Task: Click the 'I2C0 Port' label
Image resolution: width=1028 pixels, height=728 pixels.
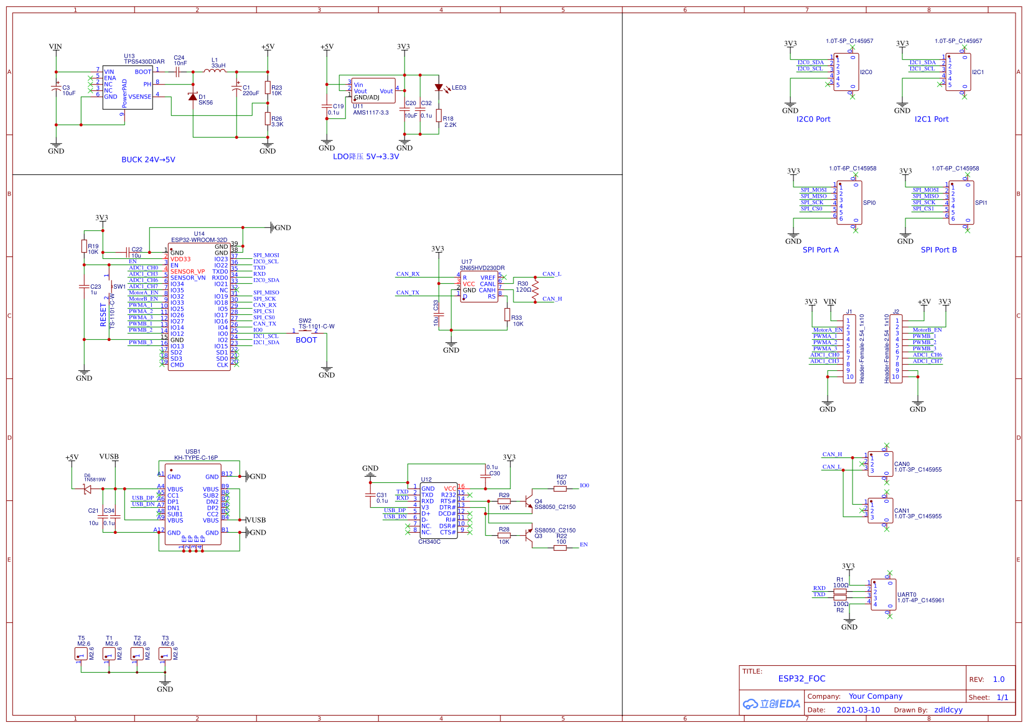Action: [813, 119]
